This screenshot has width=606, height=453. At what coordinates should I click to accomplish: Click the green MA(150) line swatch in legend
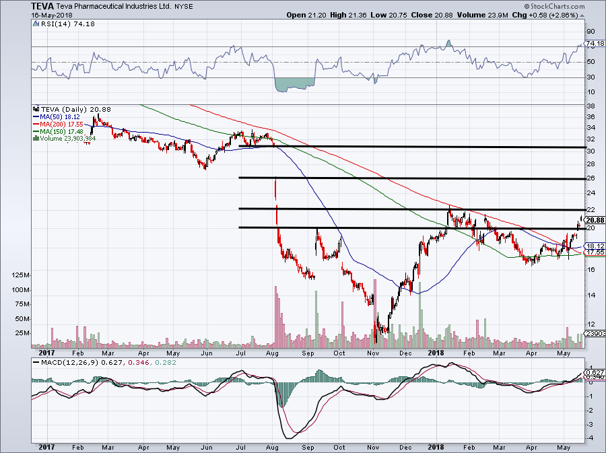[36, 131]
